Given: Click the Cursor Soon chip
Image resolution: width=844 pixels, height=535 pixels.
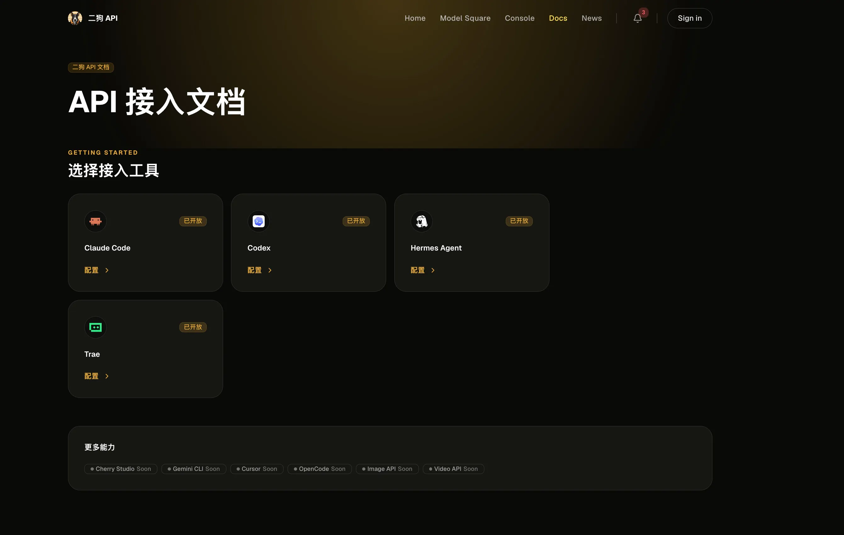Looking at the screenshot, I should point(257,469).
